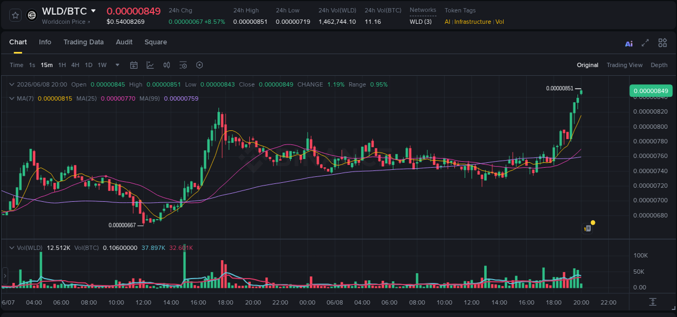This screenshot has height=317, width=677.
Task: Open the AI analysis icon
Action: (x=629, y=43)
